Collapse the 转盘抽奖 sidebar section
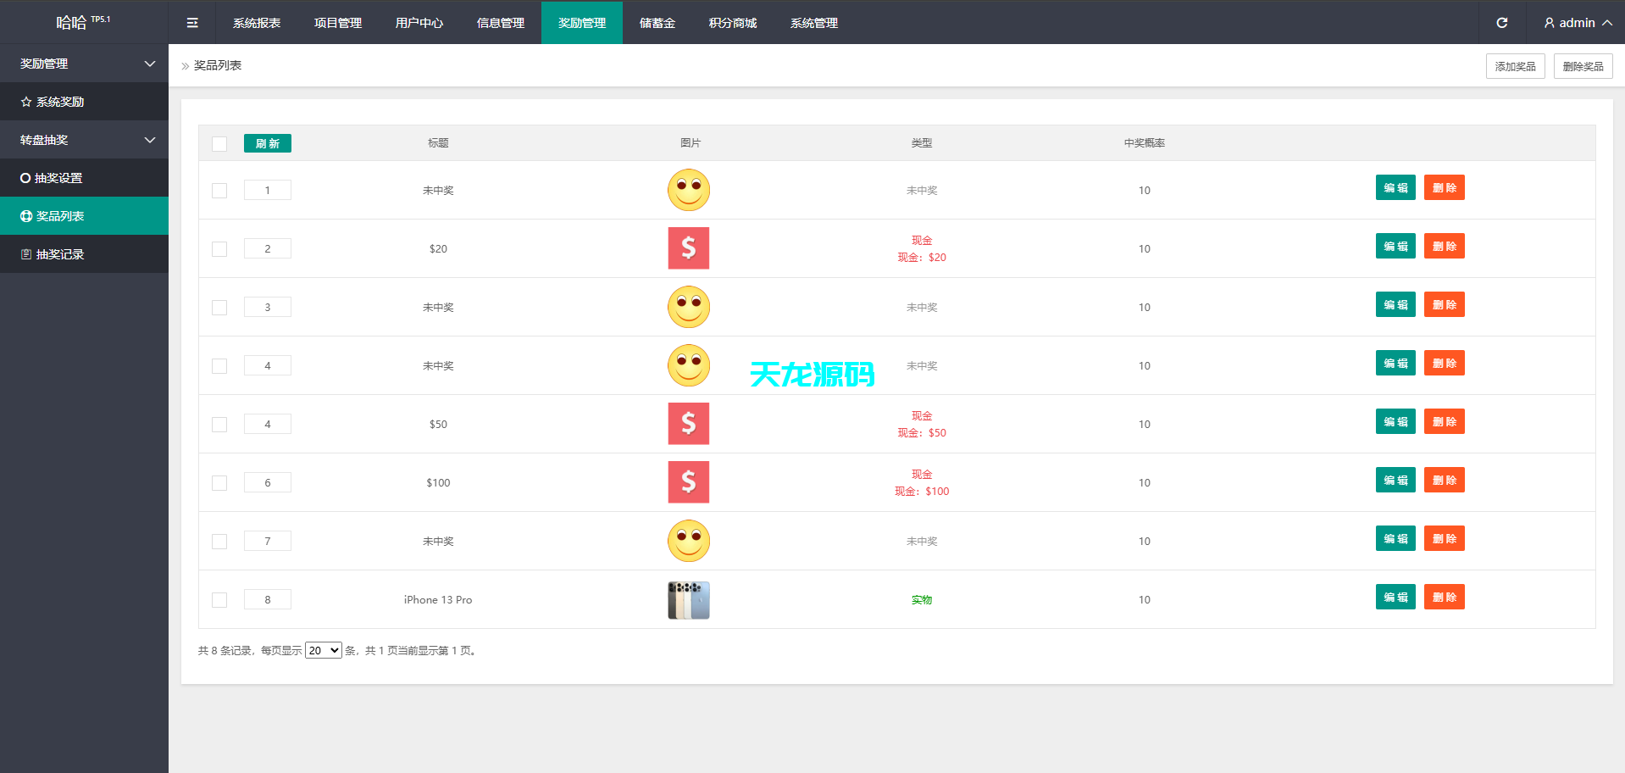The height and width of the screenshot is (773, 1625). point(149,140)
